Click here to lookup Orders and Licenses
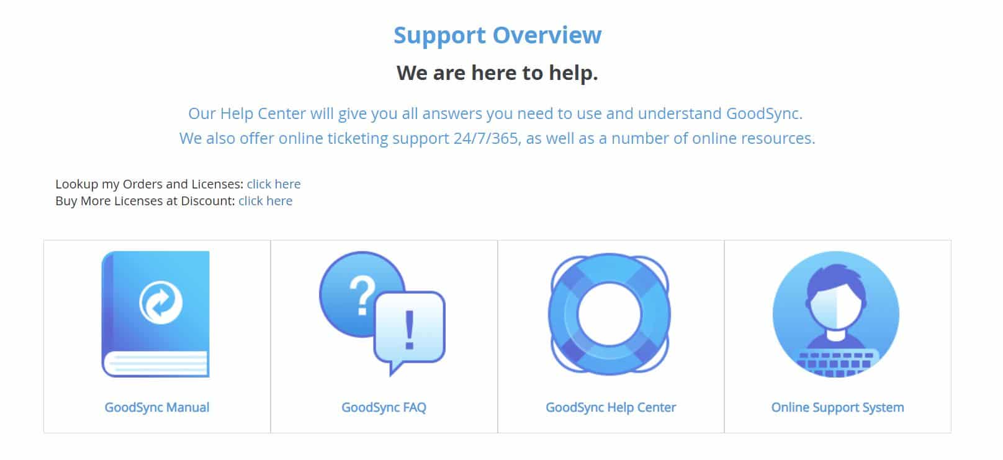The height and width of the screenshot is (460, 1003). point(274,184)
